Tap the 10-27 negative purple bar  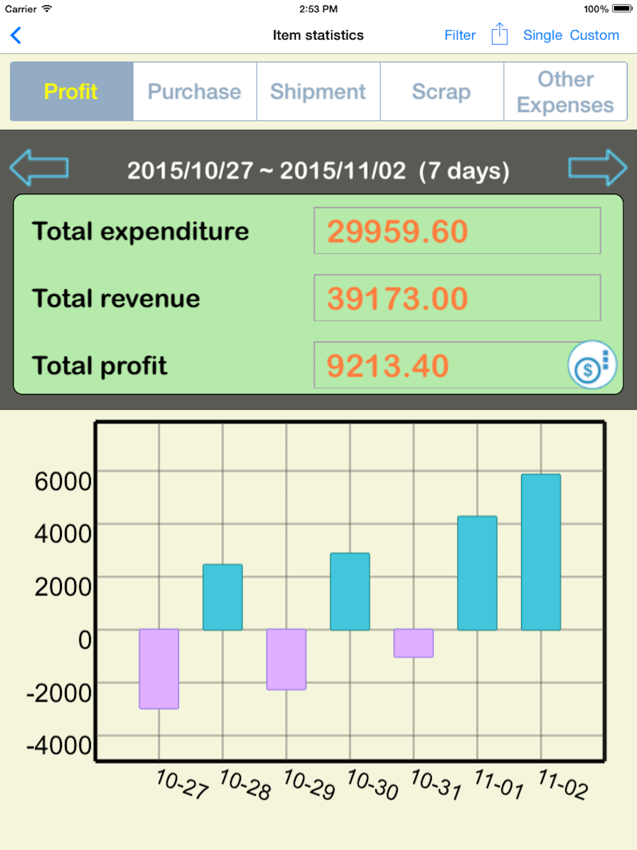(x=159, y=669)
